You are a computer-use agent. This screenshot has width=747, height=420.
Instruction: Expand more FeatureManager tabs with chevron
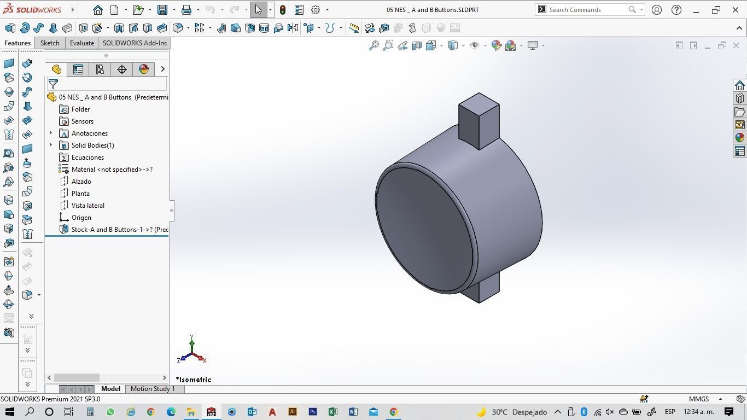pos(162,69)
